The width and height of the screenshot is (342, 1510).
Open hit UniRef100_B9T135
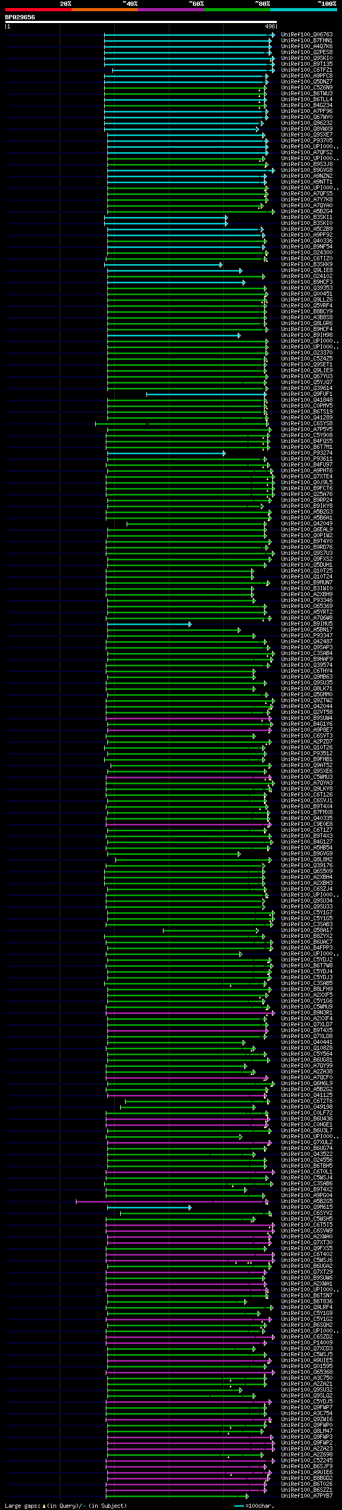307,64
